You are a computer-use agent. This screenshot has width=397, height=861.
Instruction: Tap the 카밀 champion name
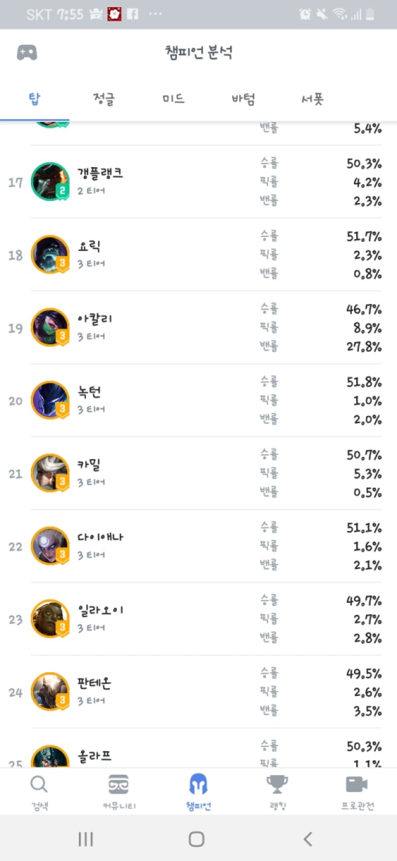(x=89, y=465)
